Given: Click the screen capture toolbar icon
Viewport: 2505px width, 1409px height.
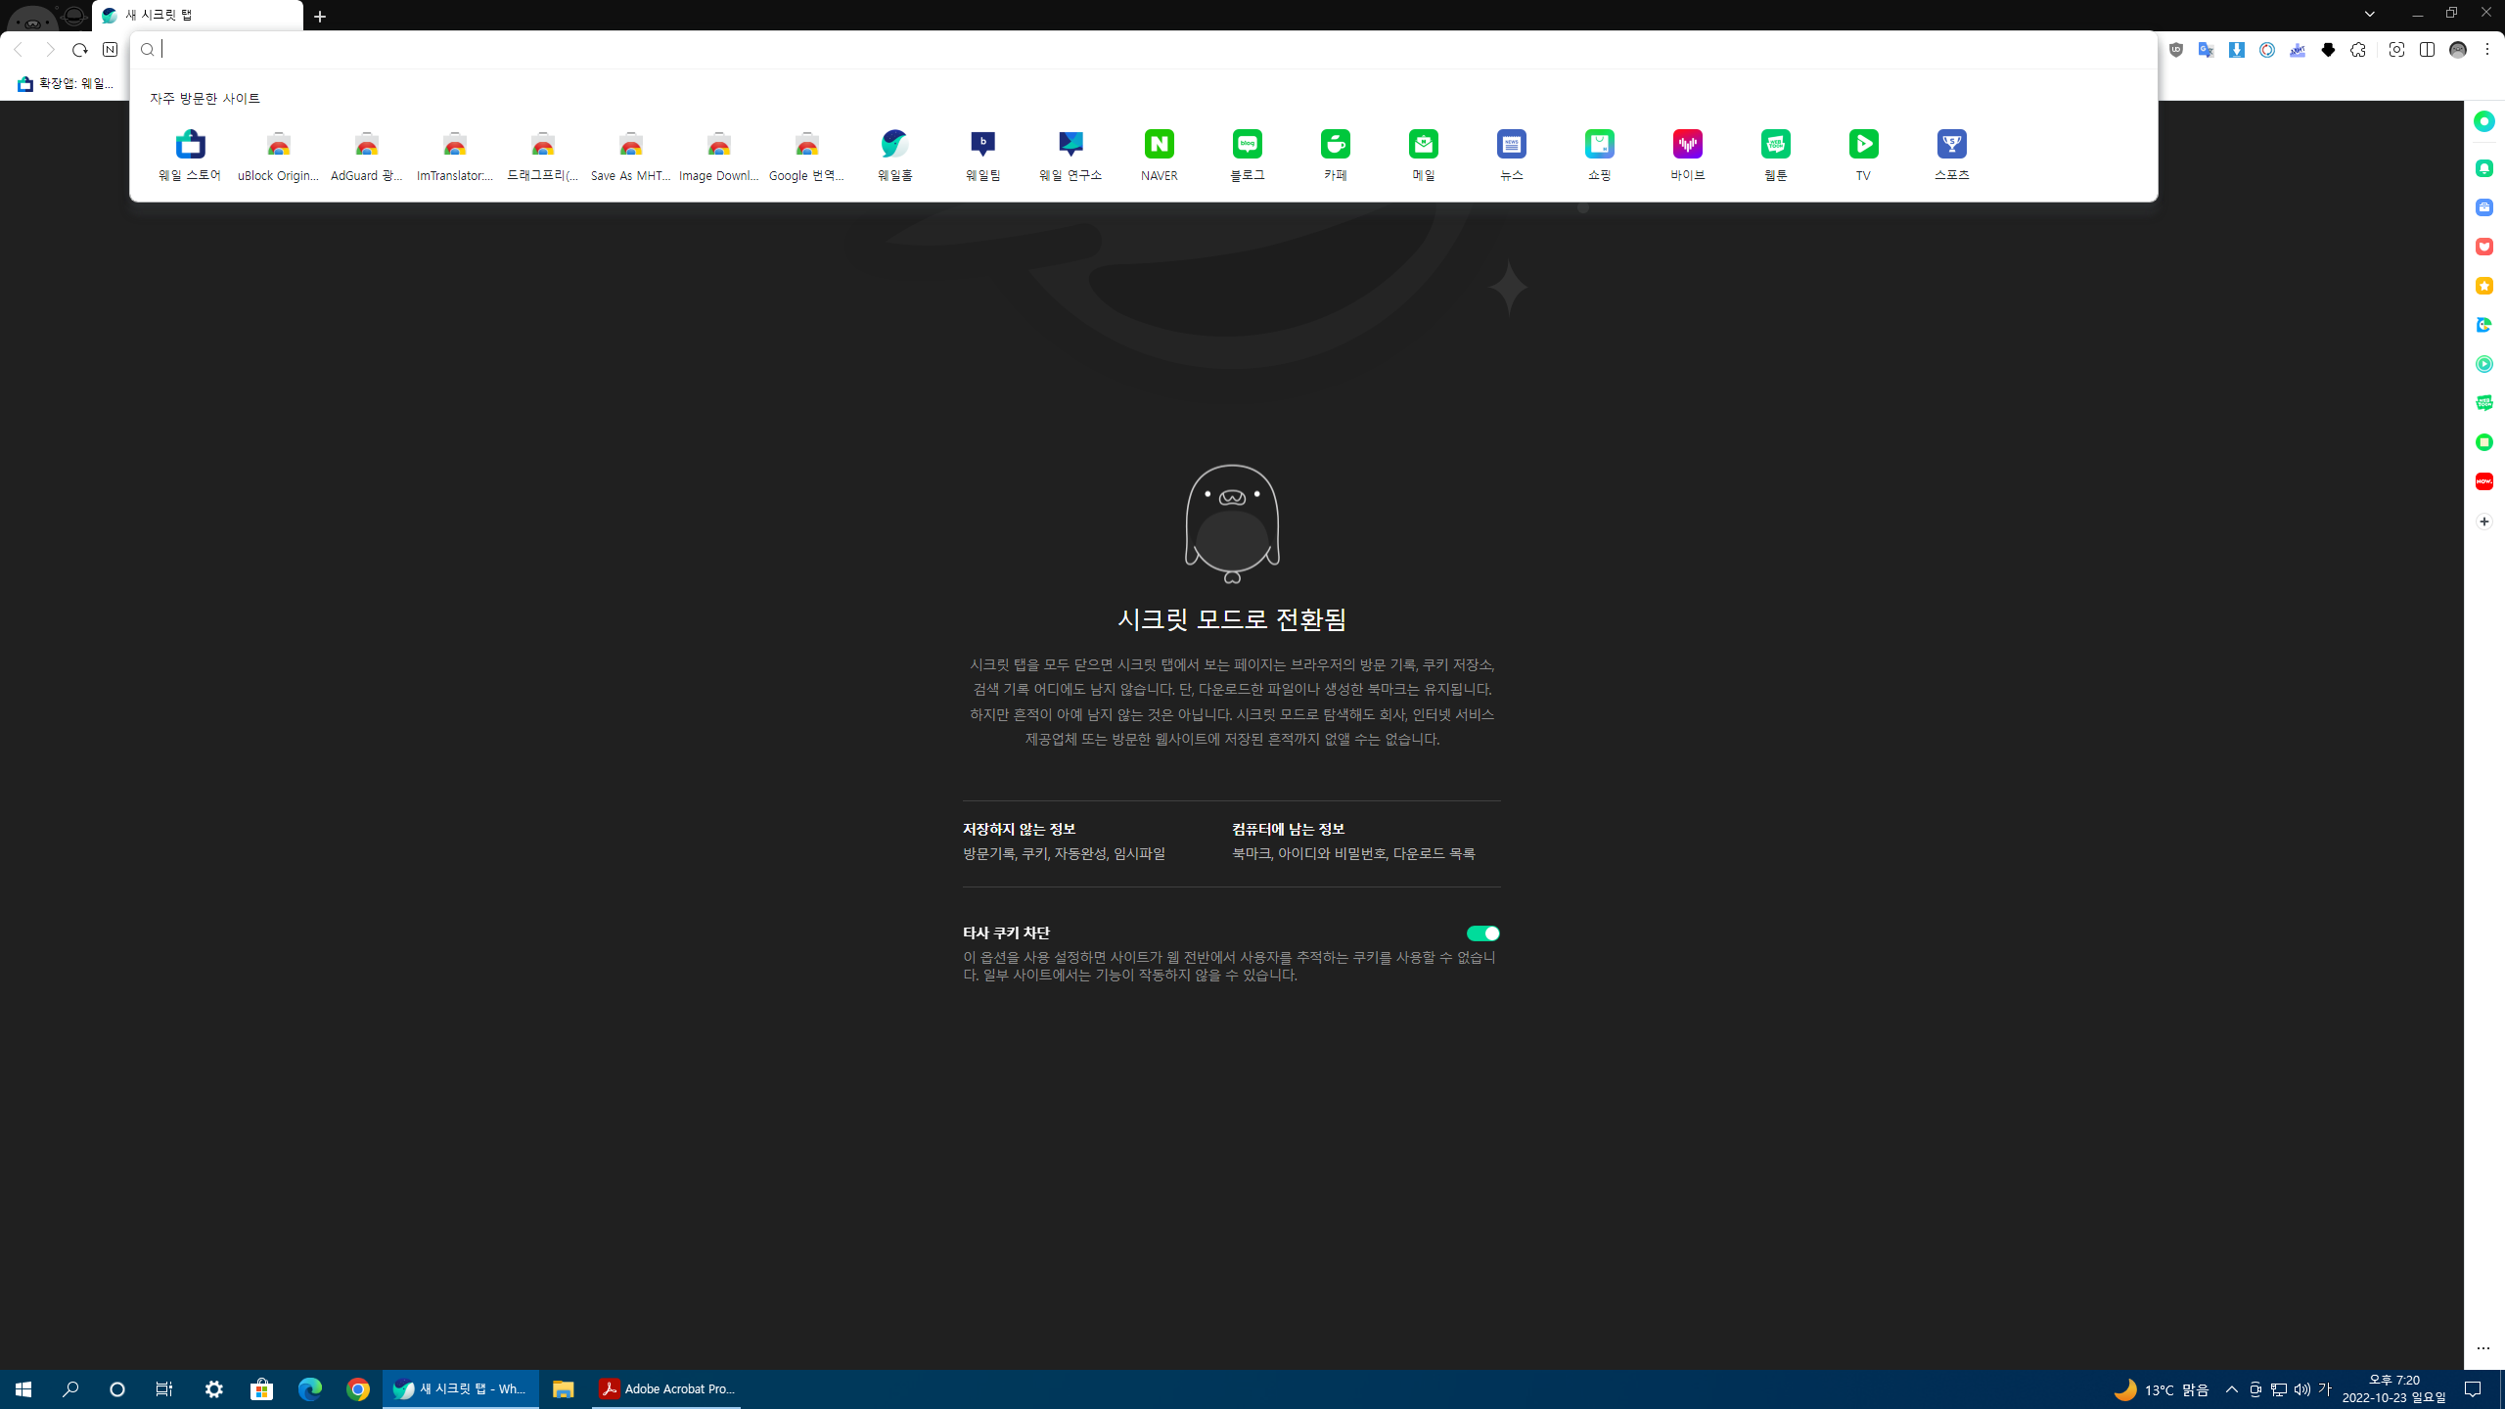Looking at the screenshot, I should (x=2396, y=50).
